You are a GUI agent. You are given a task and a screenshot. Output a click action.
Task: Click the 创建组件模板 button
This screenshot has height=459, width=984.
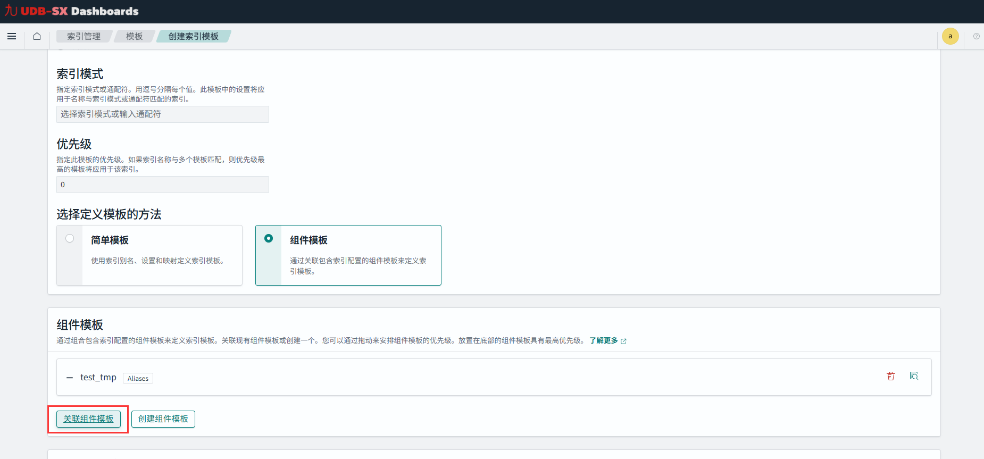coord(163,419)
